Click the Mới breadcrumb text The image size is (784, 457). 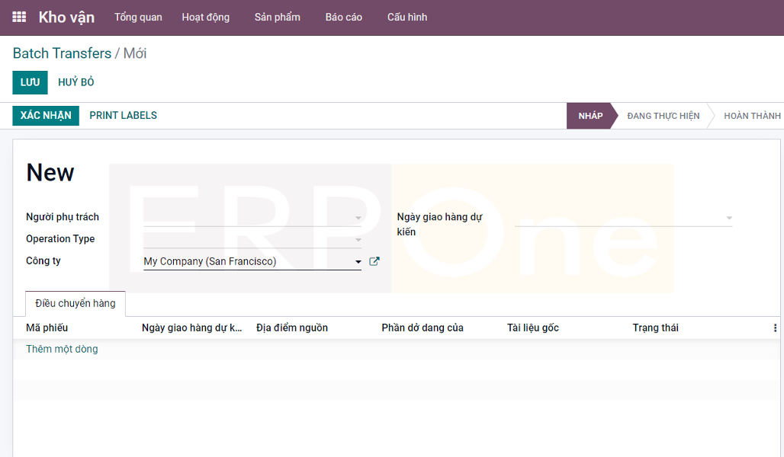pyautogui.click(x=135, y=53)
